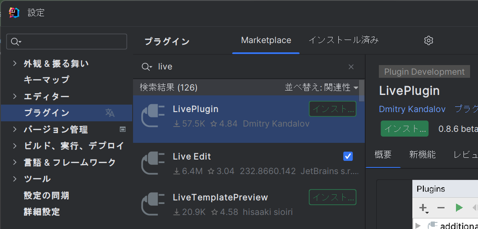Click the 3.04 rating star of Live Edit
478x229 pixels.
point(211,171)
